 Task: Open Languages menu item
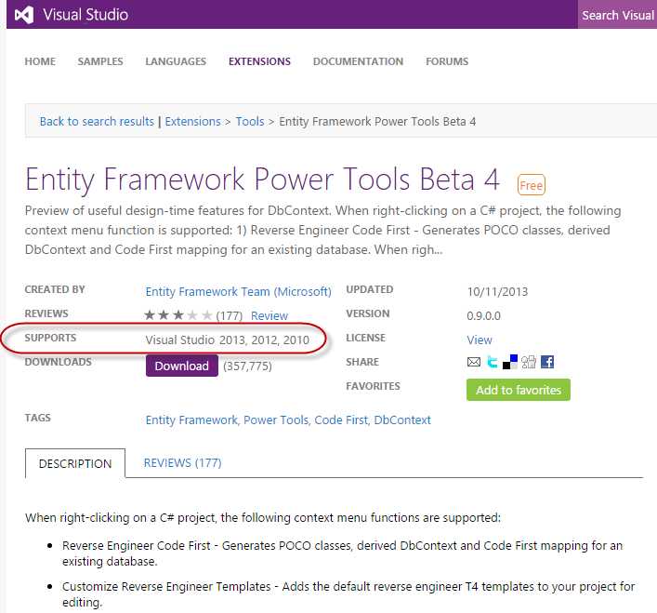pos(176,61)
